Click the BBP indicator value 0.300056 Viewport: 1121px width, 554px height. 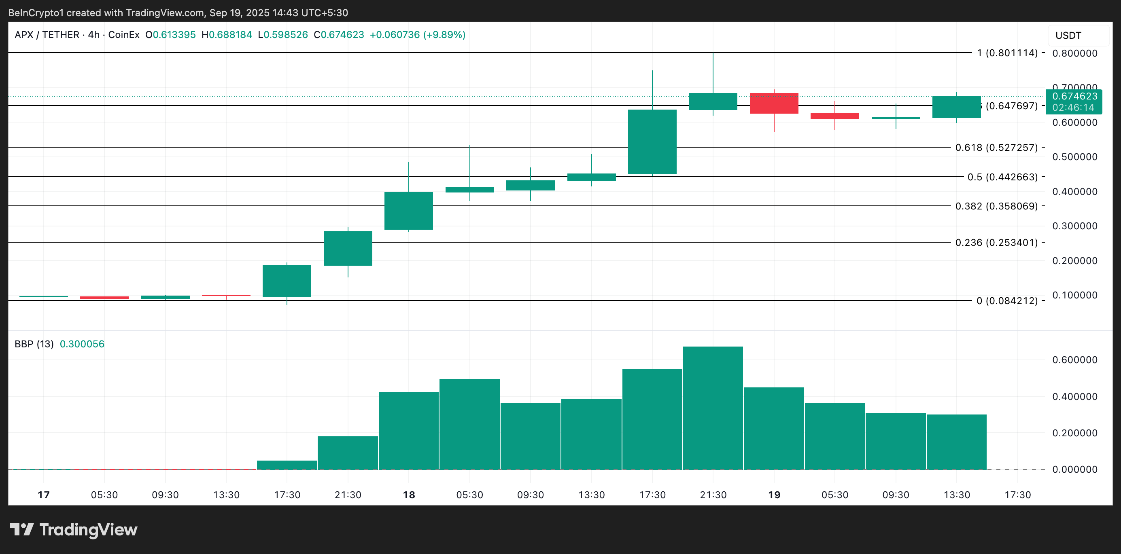[x=81, y=344]
